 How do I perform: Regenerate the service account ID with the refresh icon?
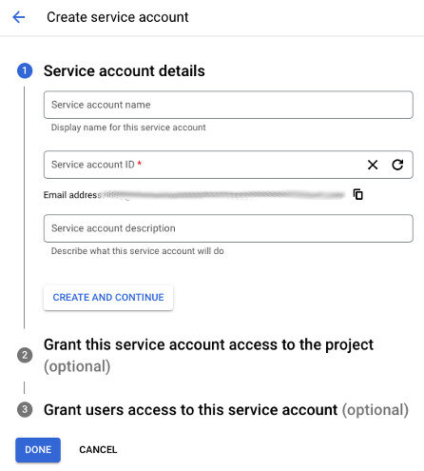397,165
